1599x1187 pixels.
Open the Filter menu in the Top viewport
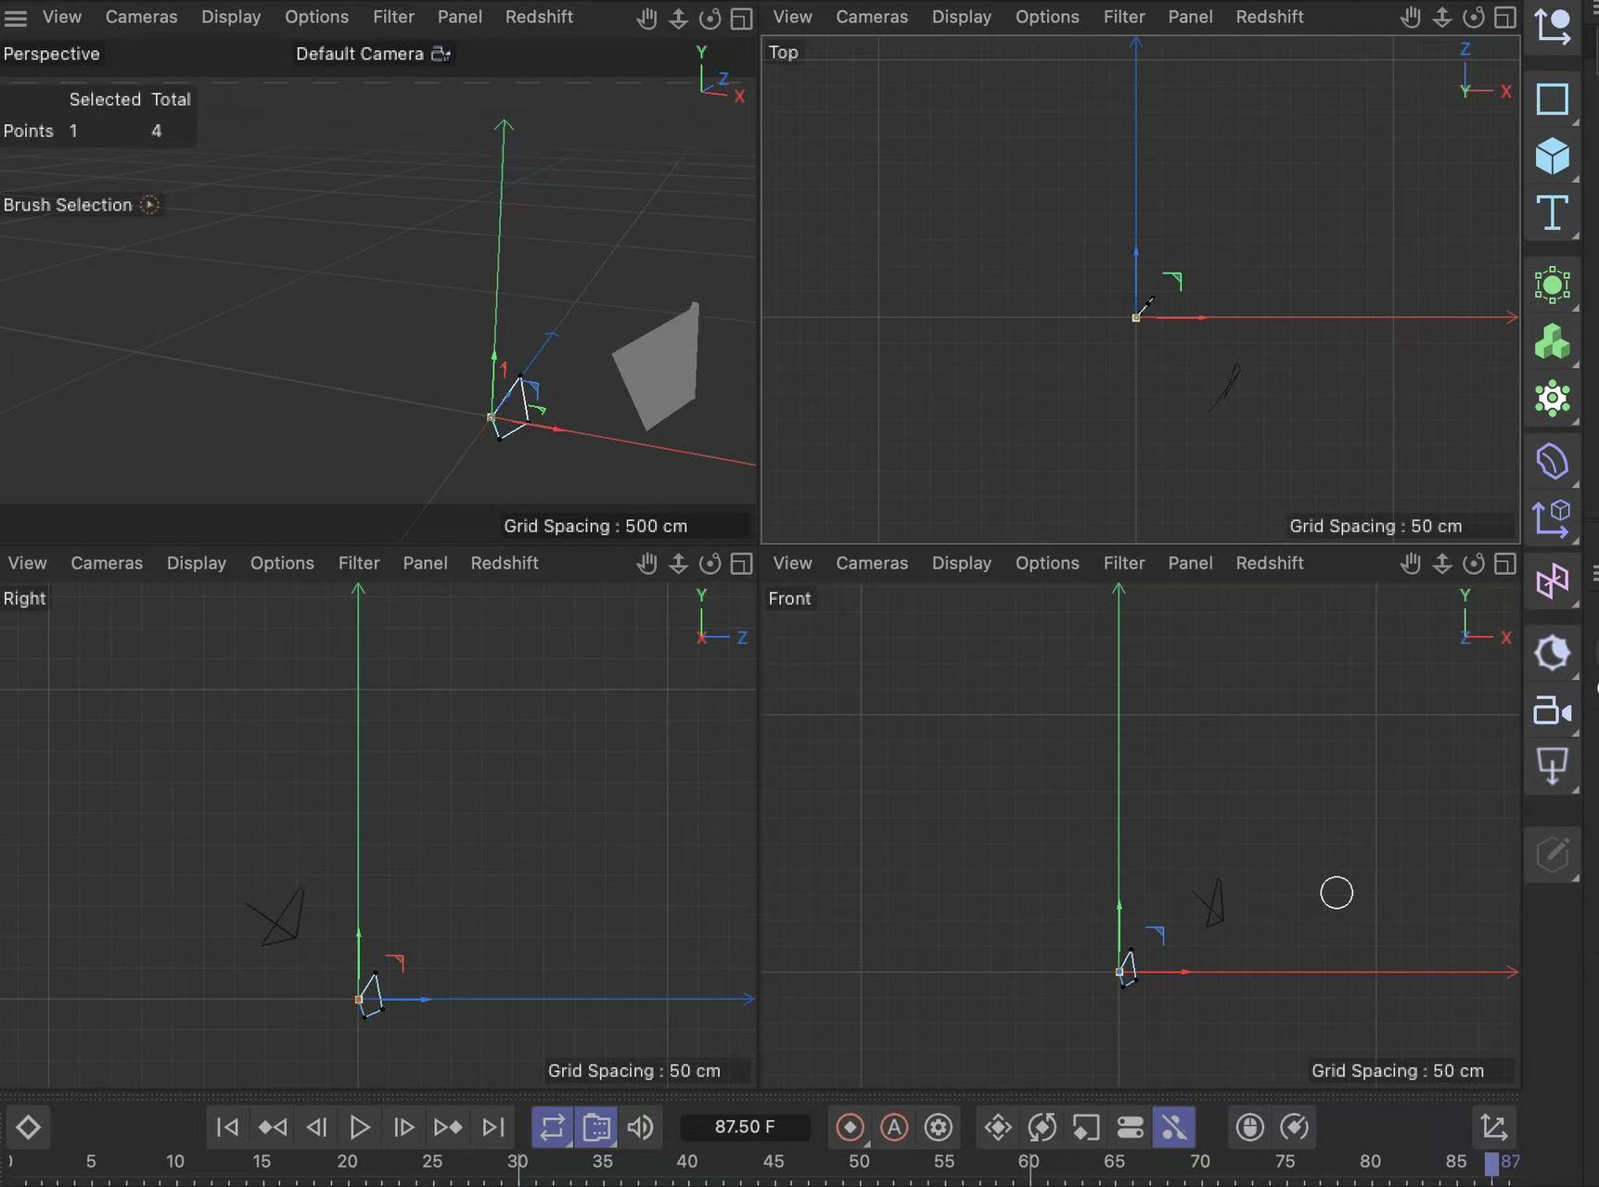tap(1124, 17)
